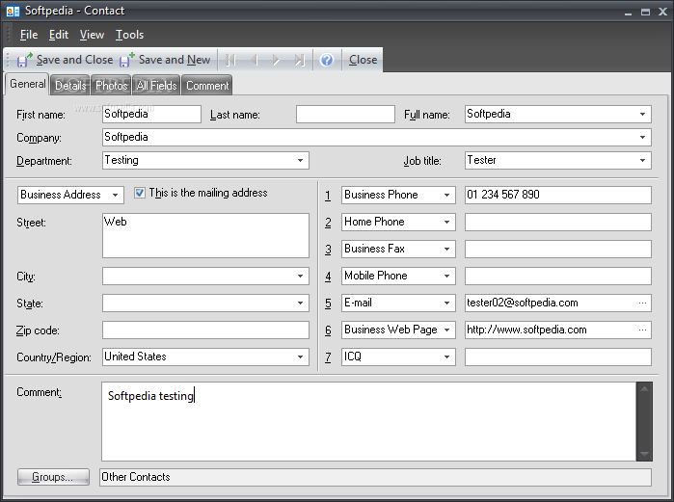The height and width of the screenshot is (502, 674).
Task: Click the Comment scrollbar down arrow
Action: 644,454
